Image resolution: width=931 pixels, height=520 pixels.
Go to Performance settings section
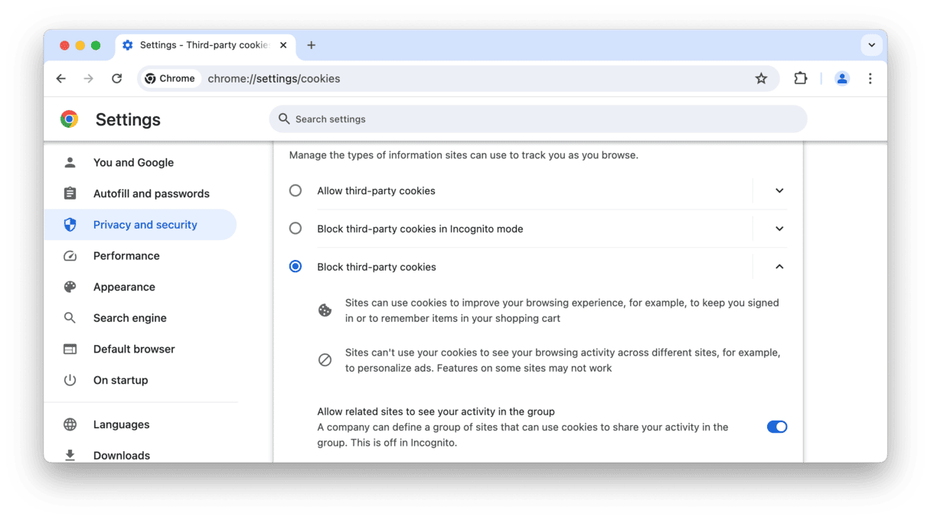[126, 255]
